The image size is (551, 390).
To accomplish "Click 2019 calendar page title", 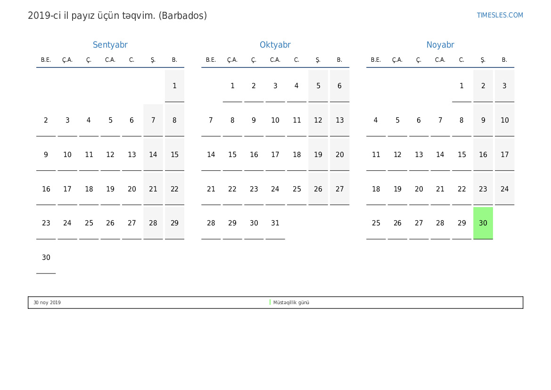I will [x=117, y=16].
